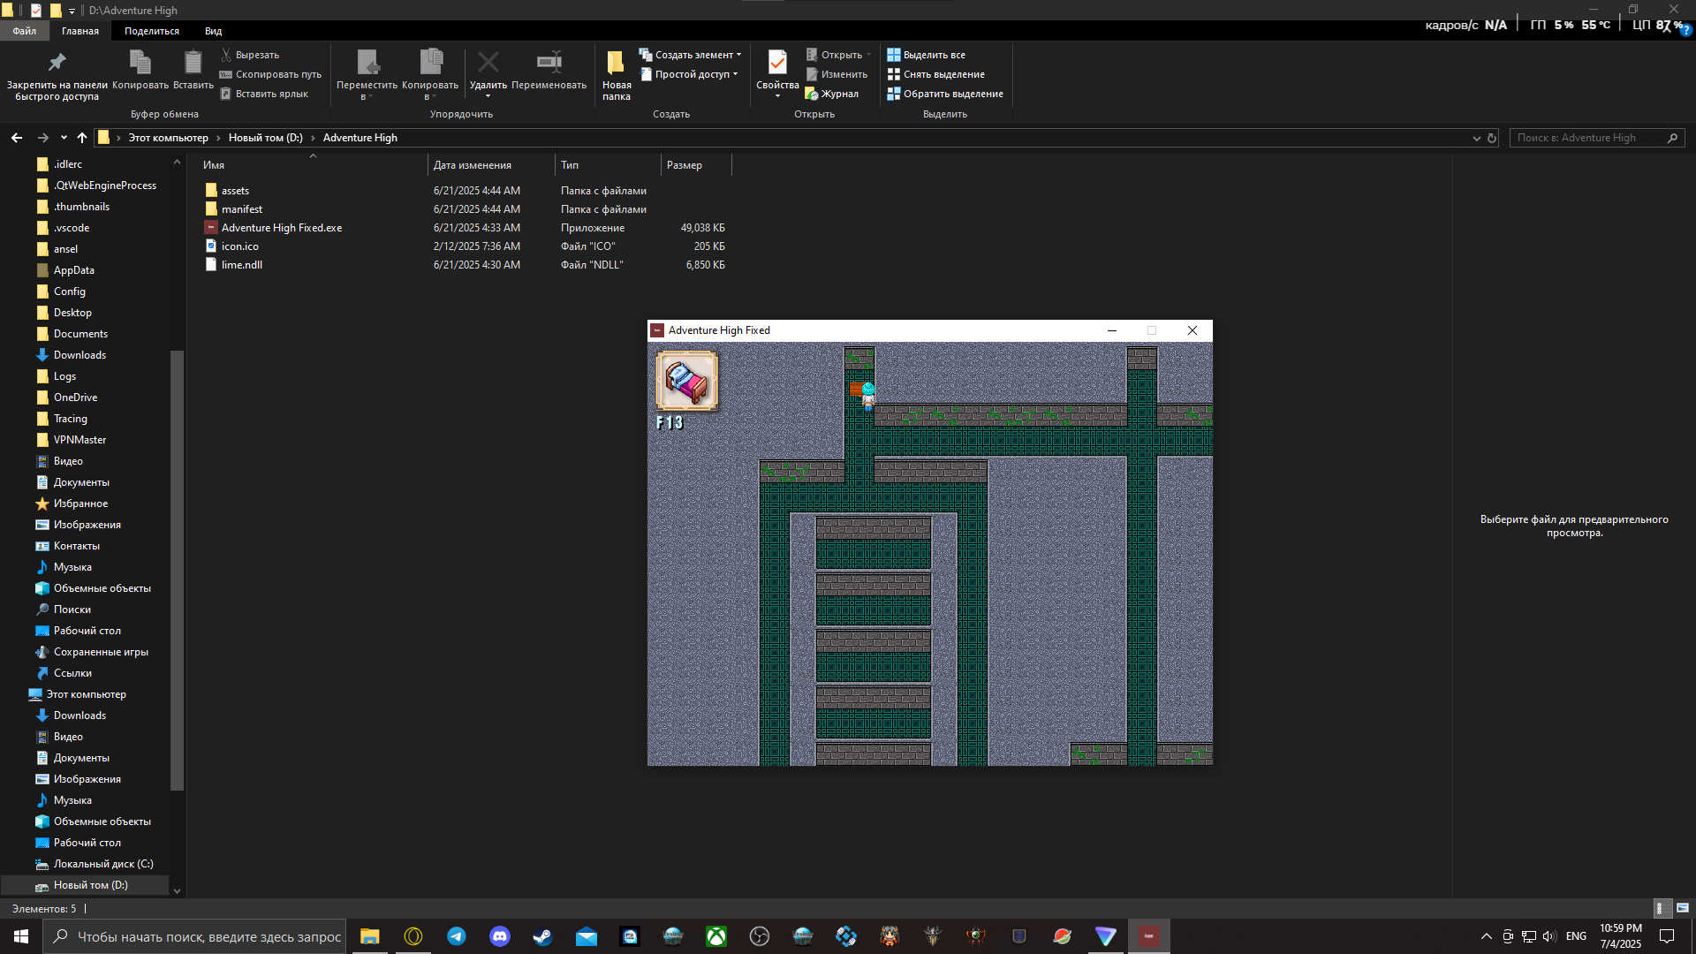This screenshot has width=1696, height=954.
Task: Click the Copy icon in the ribbon
Action: [x=140, y=63]
